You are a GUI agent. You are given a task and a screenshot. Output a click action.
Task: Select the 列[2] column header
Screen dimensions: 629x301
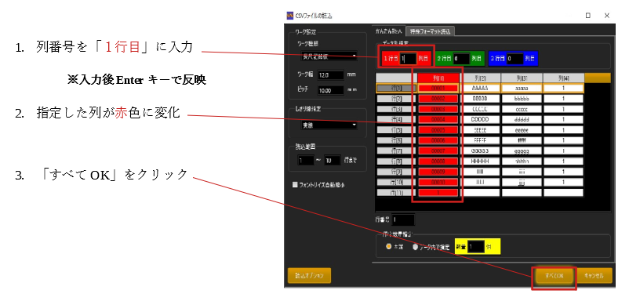click(x=480, y=78)
